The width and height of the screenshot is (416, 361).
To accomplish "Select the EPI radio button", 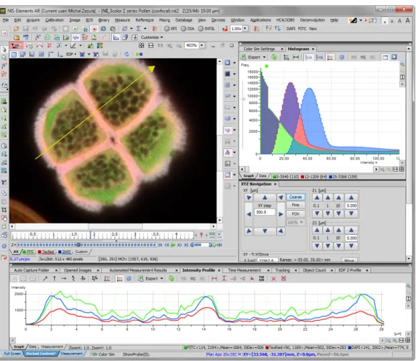I will (x=170, y=29).
